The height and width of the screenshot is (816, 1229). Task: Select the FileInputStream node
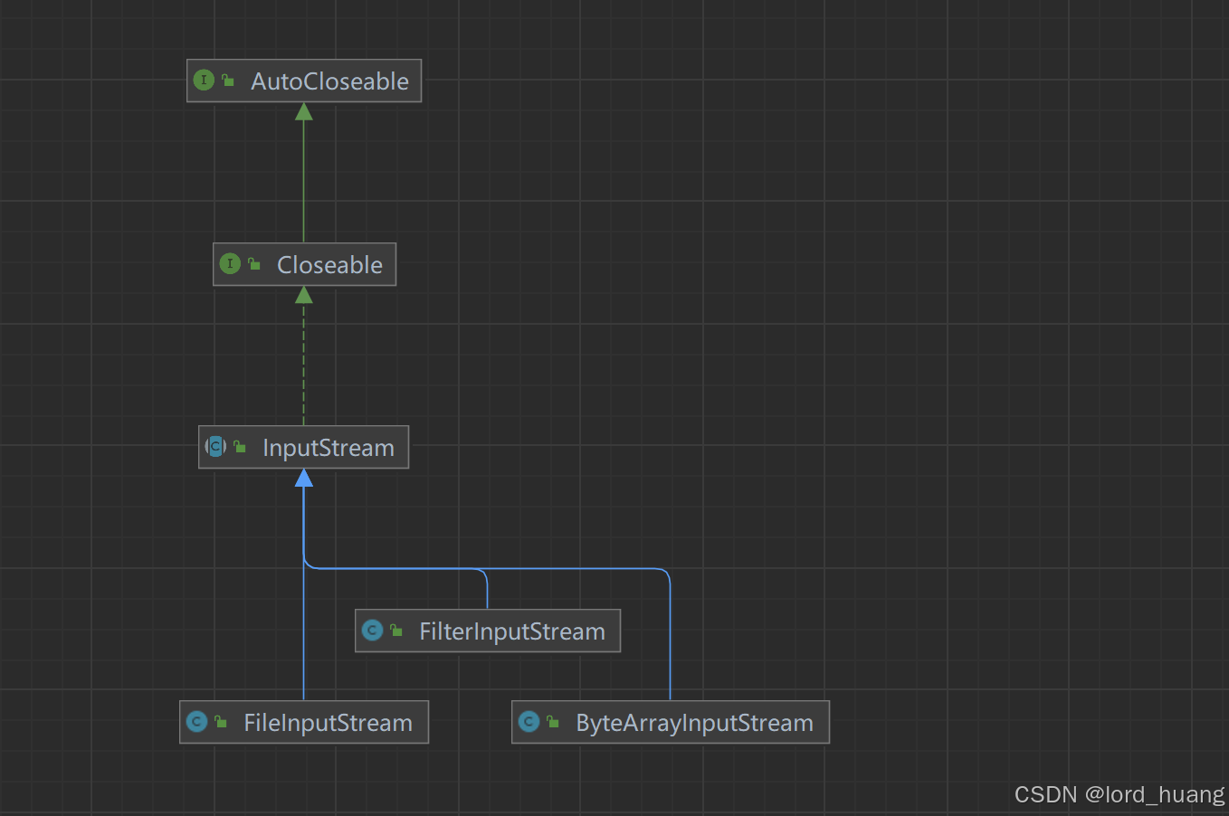pyautogui.click(x=327, y=722)
